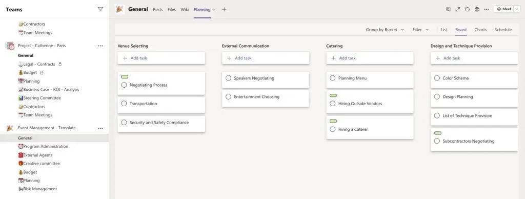Click green label on Hiring Outside Vendors card
The image size is (525, 199).
pyautogui.click(x=333, y=95)
